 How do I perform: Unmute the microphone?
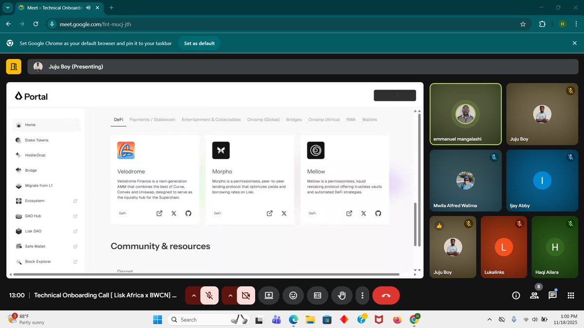[x=209, y=295]
